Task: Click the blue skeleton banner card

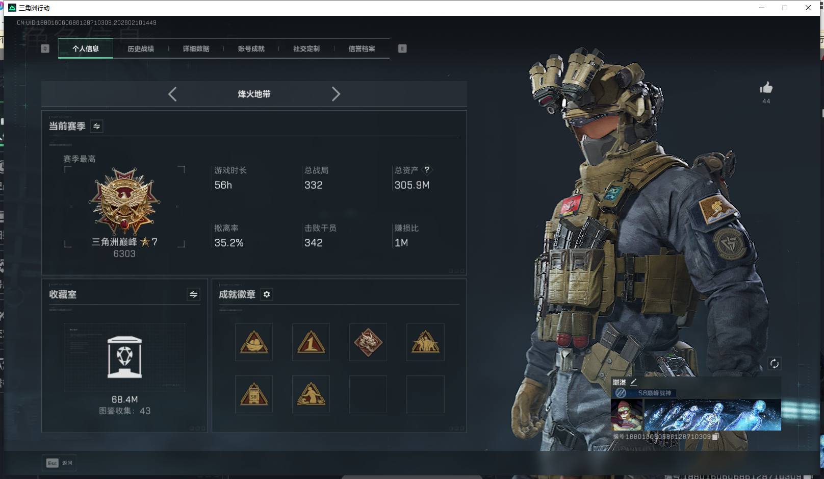Action: click(x=712, y=415)
